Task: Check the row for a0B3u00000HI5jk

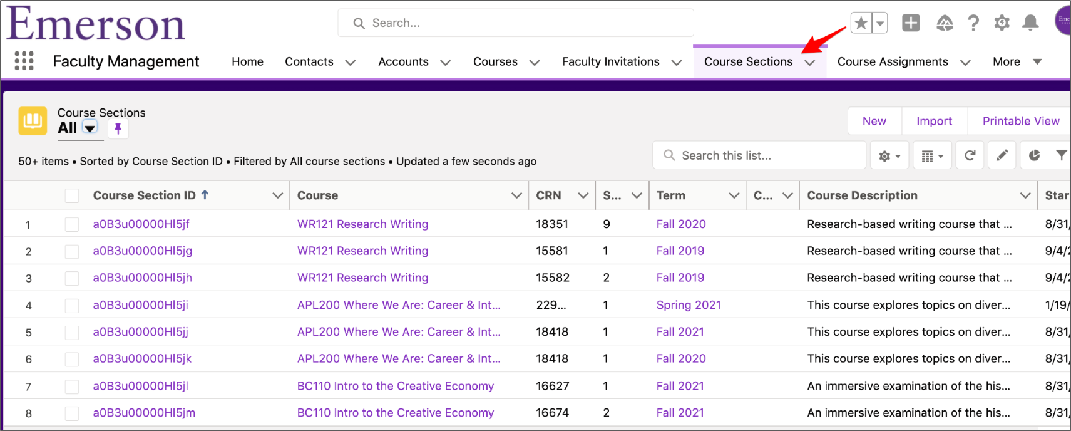Action: [x=72, y=359]
